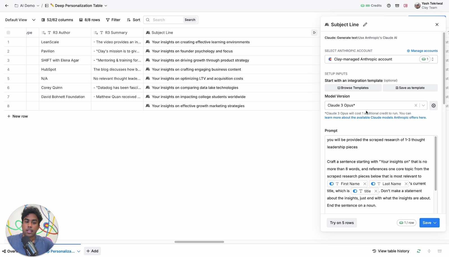The height and width of the screenshot is (257, 449).
Task: Click the Credits indicator
Action: (371, 6)
